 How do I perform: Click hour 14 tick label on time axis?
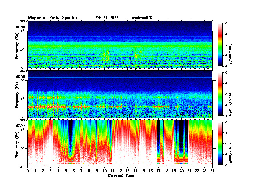click(x=135, y=171)
